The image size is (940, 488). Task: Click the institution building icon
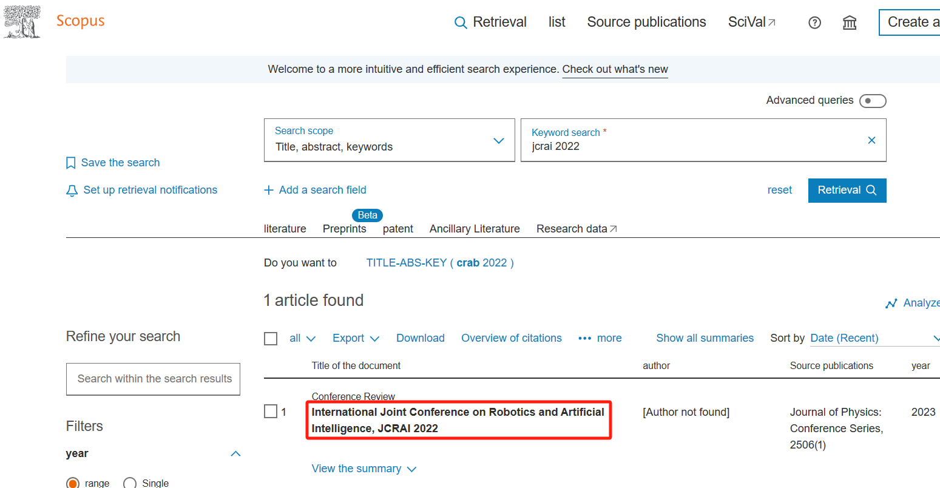pos(850,22)
